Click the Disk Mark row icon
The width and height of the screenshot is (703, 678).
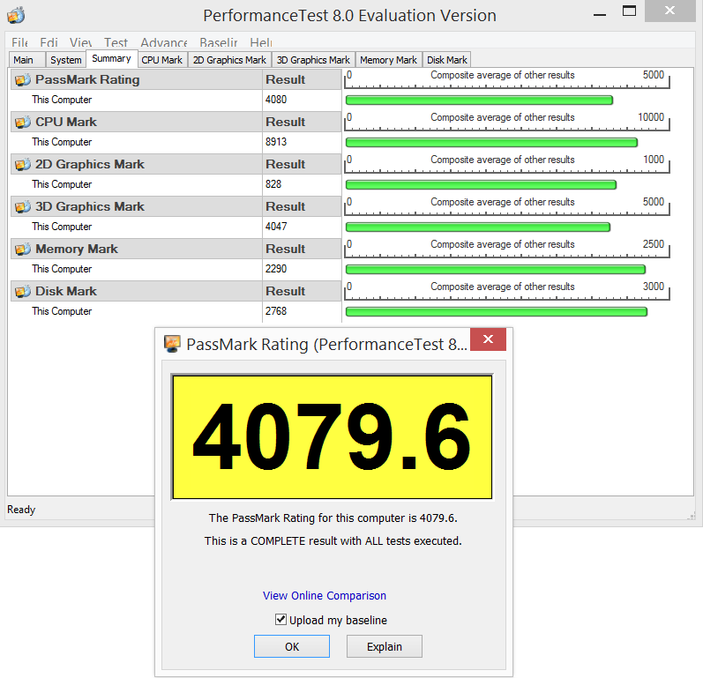click(x=22, y=291)
